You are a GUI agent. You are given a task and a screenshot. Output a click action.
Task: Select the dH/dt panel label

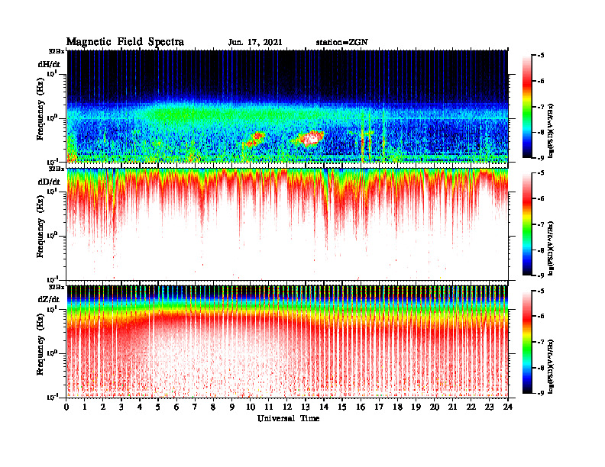49,64
